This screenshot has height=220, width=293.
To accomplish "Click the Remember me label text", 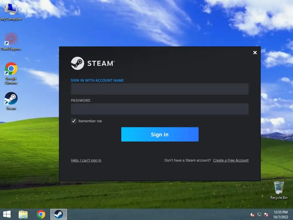I will pos(90,121).
